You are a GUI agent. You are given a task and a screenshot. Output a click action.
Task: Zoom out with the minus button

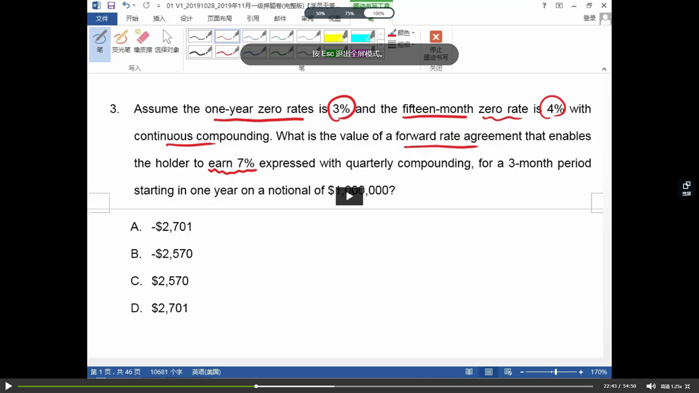click(x=522, y=372)
